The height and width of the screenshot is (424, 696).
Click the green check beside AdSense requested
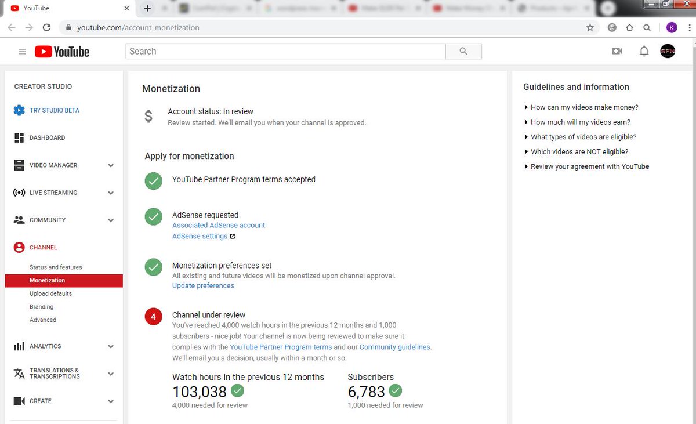(153, 217)
